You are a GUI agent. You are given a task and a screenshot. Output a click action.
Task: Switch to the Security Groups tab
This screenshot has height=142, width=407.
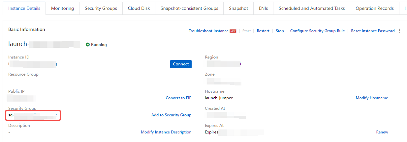(x=101, y=8)
